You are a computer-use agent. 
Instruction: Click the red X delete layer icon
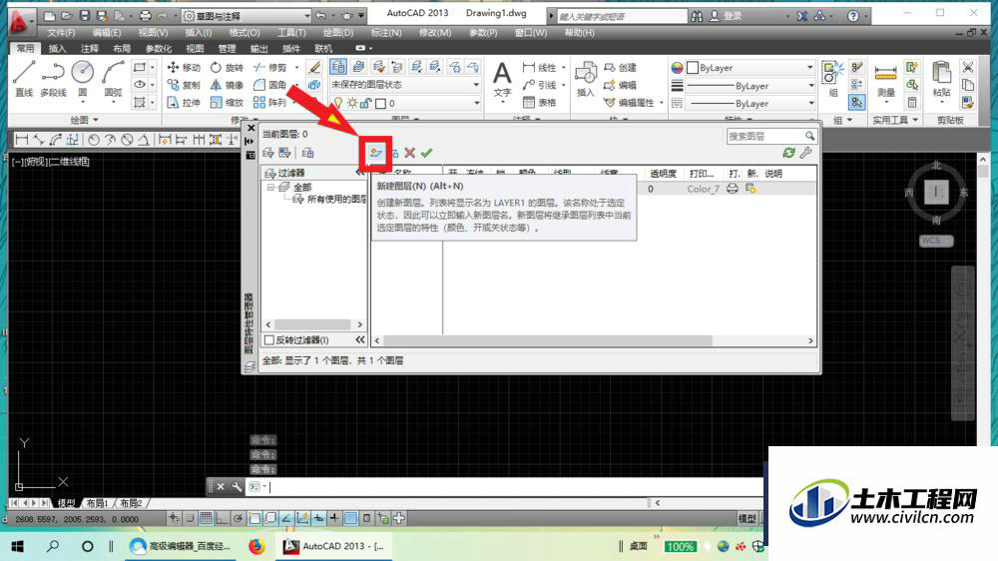[x=410, y=153]
